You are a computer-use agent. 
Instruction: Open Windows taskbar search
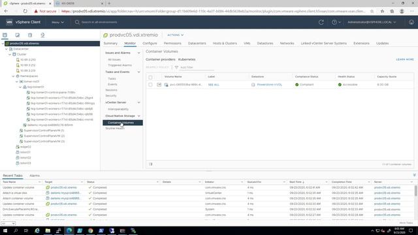16,230
